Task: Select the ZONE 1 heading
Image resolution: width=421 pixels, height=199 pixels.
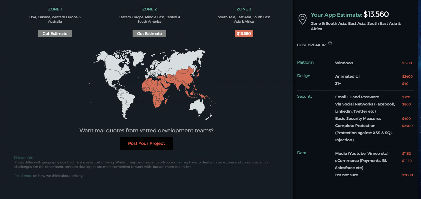Action: tap(55, 9)
